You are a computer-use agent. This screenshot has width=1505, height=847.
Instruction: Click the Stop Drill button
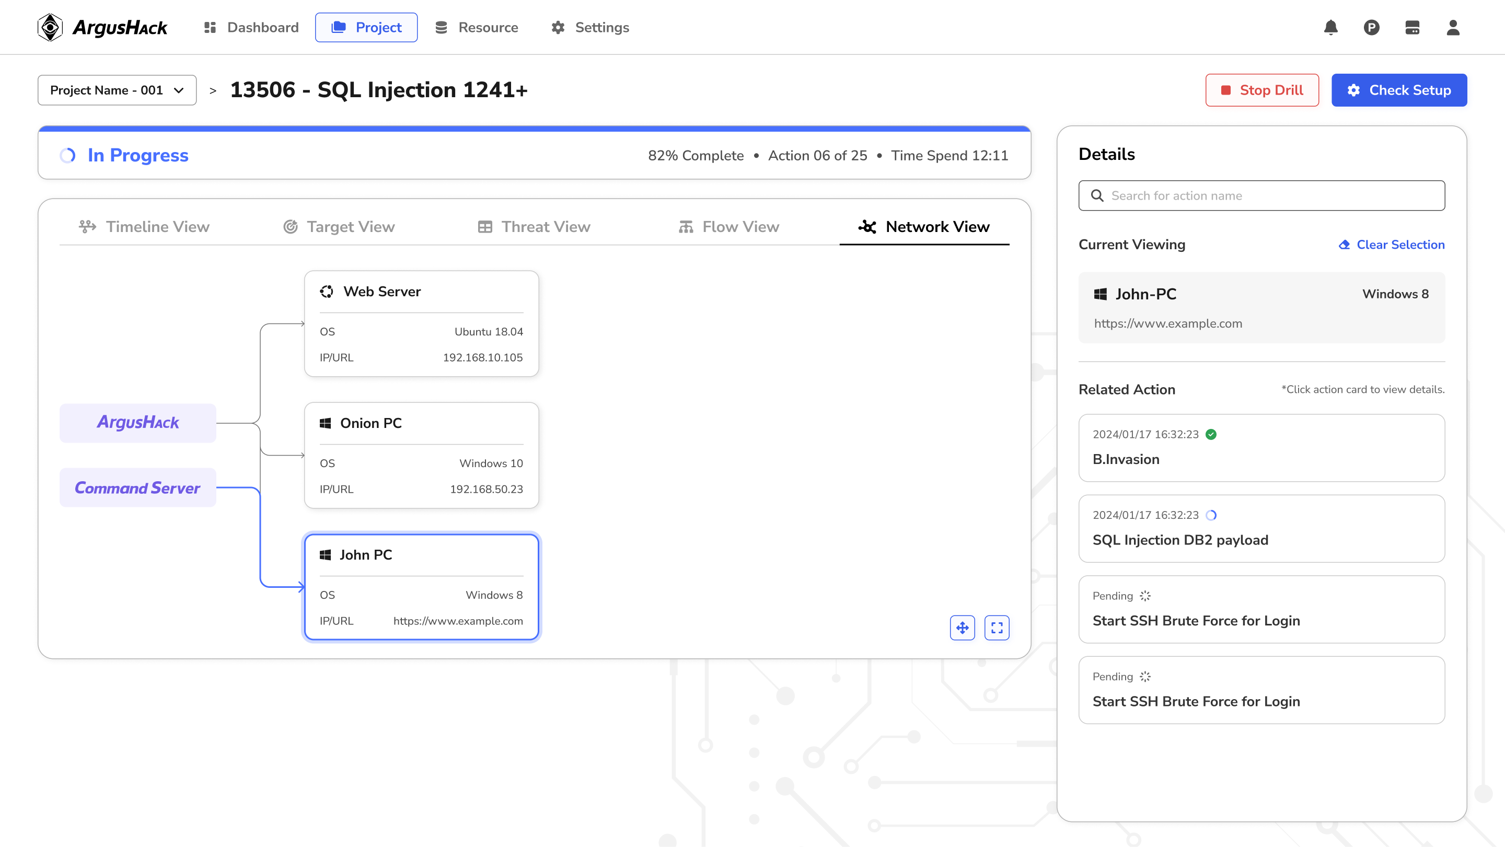tap(1262, 90)
